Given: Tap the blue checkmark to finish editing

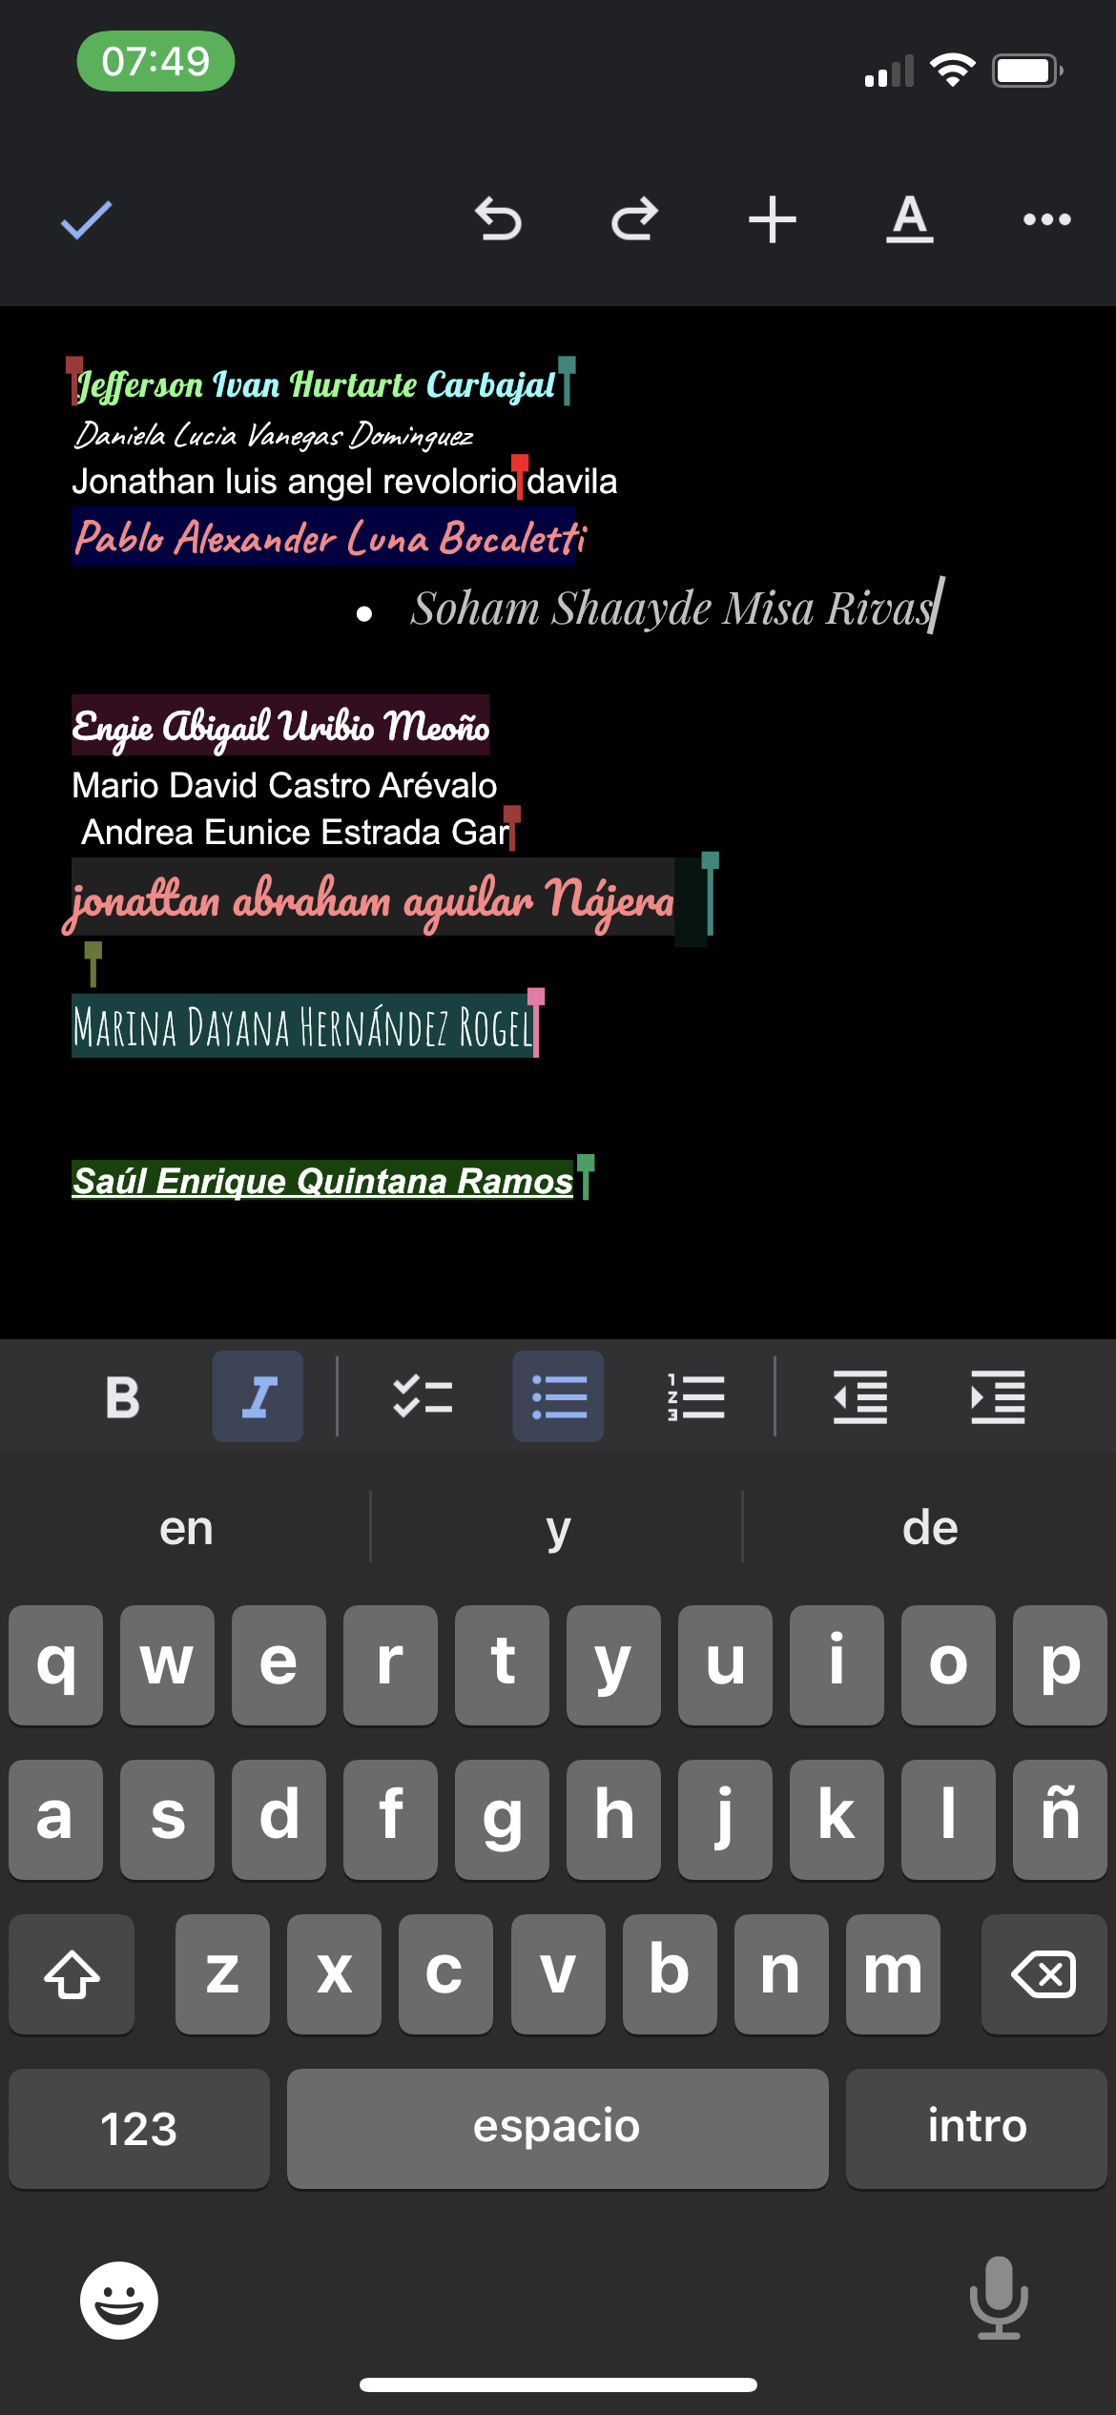Looking at the screenshot, I should [x=86, y=220].
